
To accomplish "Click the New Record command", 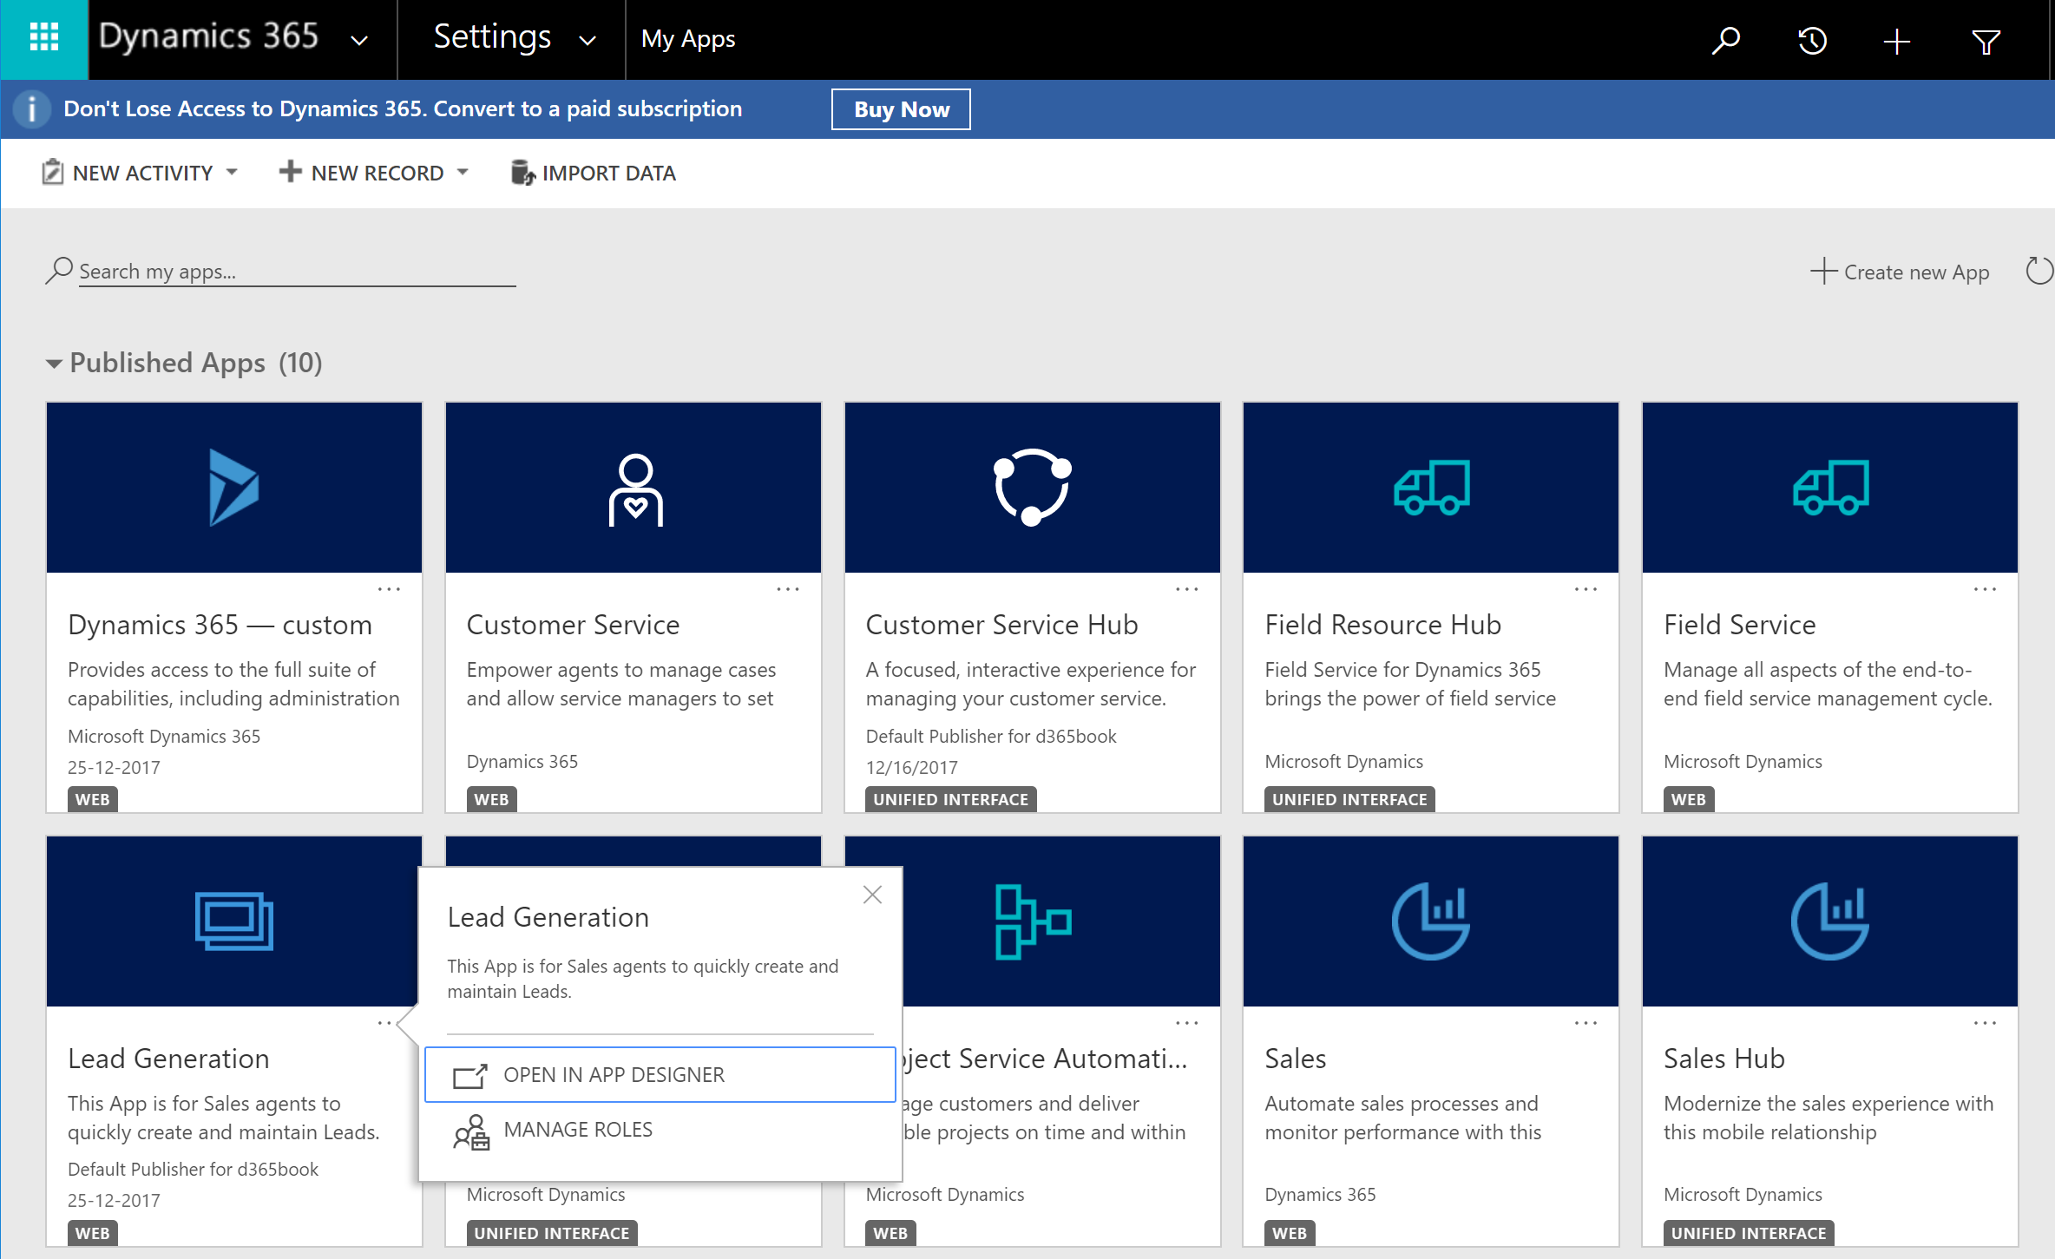I will [362, 173].
